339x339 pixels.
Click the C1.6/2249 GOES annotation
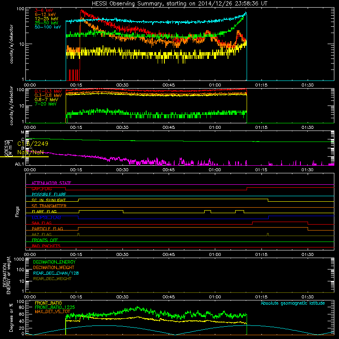pyautogui.click(x=33, y=144)
